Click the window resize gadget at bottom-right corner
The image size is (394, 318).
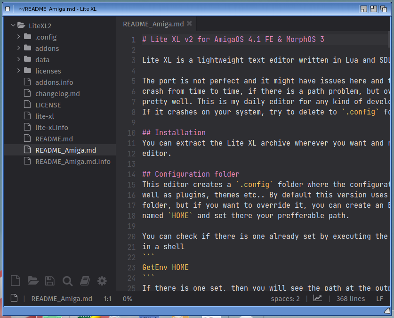point(386,310)
